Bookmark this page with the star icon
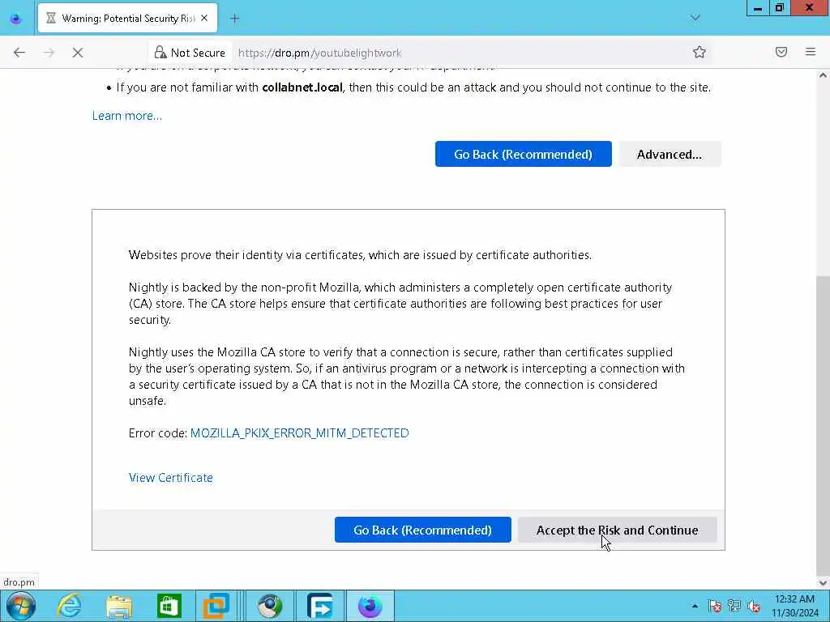 [700, 52]
